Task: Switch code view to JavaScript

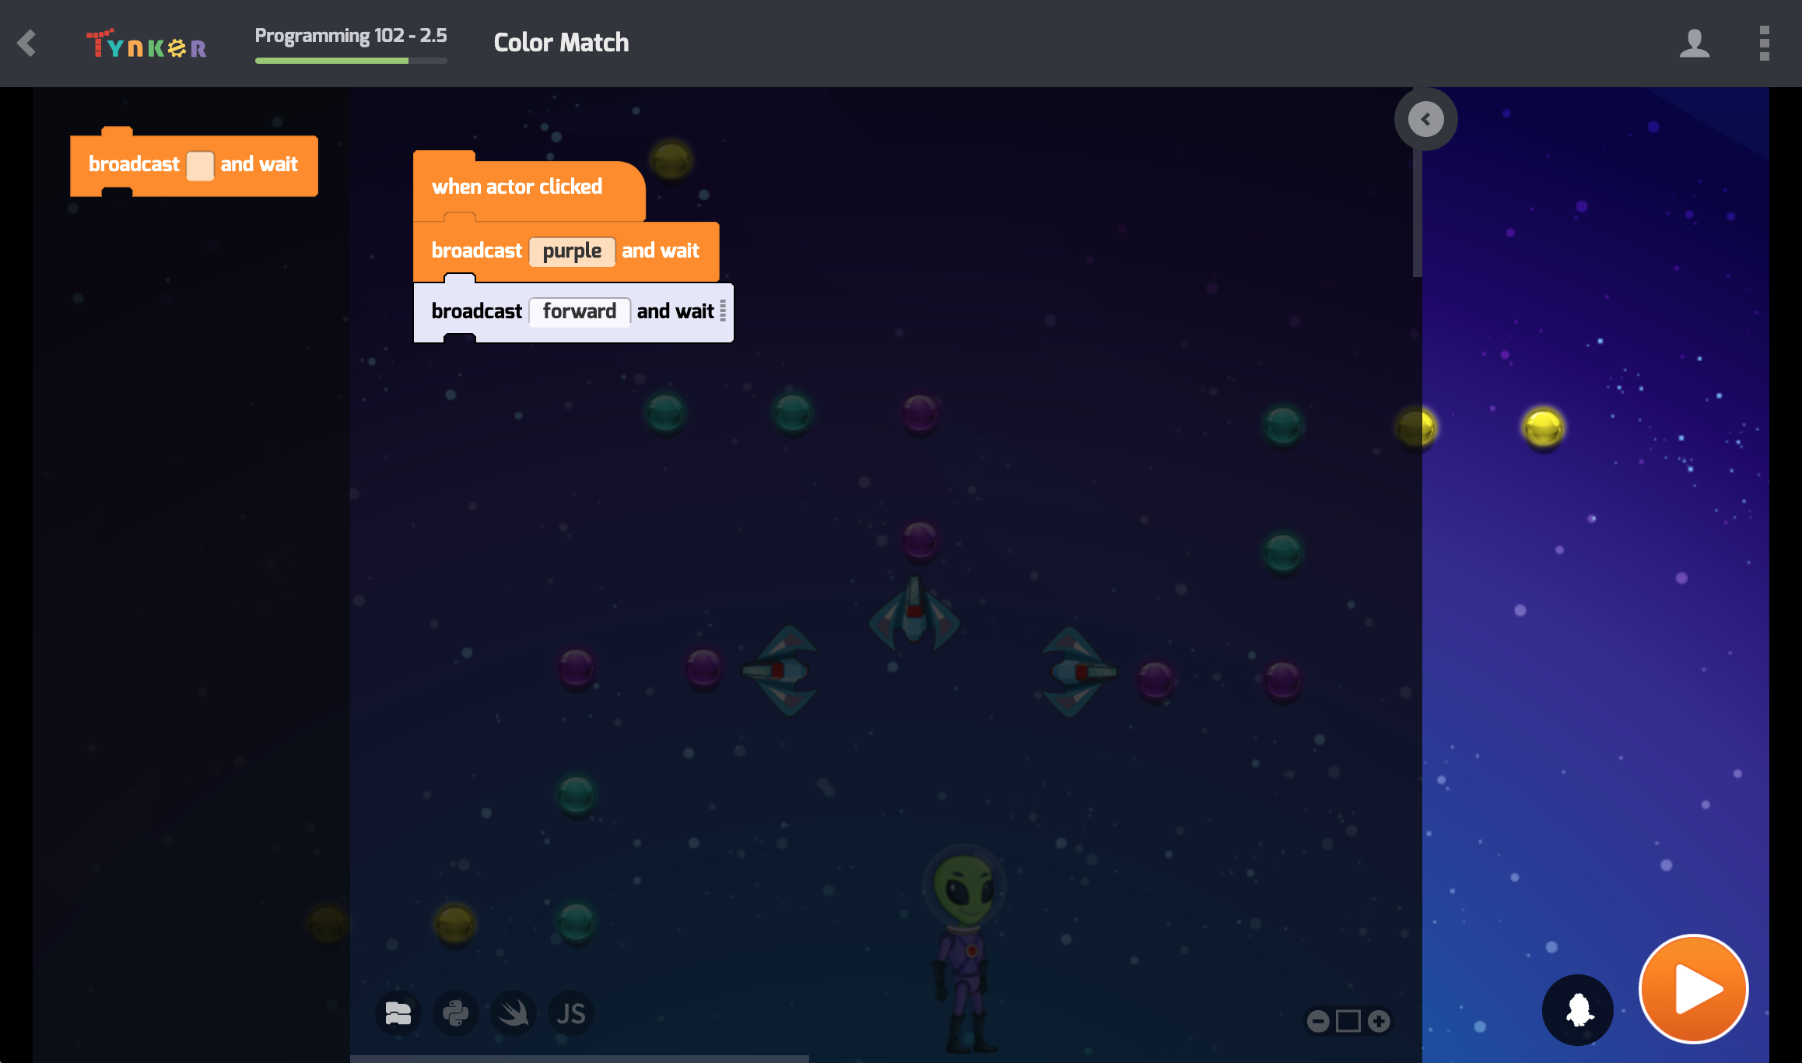Action: [571, 1013]
